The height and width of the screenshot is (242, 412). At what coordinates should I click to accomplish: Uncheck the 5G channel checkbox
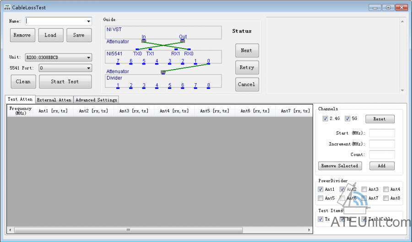(x=347, y=118)
